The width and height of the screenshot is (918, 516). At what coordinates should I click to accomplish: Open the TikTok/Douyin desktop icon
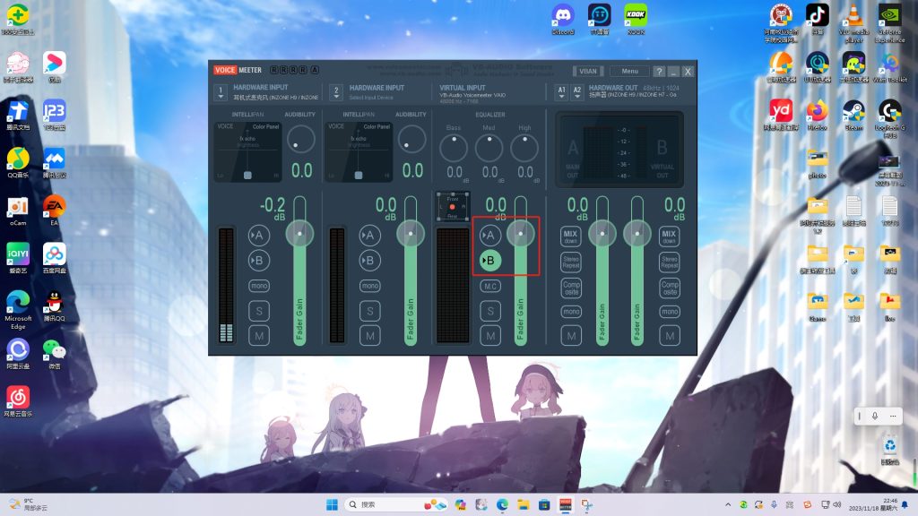(818, 19)
